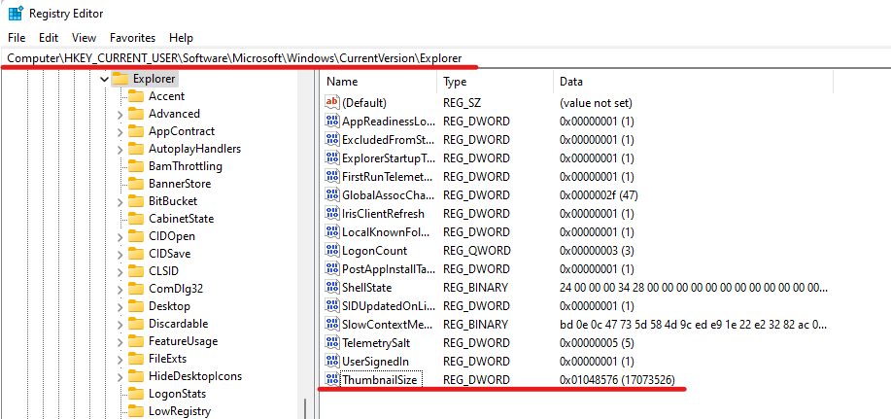
Task: Select the LogonStats folder icon
Action: [x=136, y=394]
